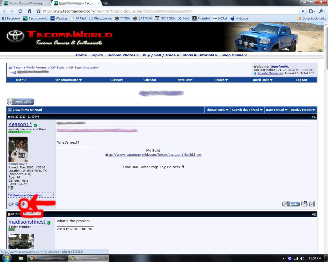The width and height of the screenshot is (328, 262).
Task: Open the TTORA bookmark
Action: coord(122,18)
